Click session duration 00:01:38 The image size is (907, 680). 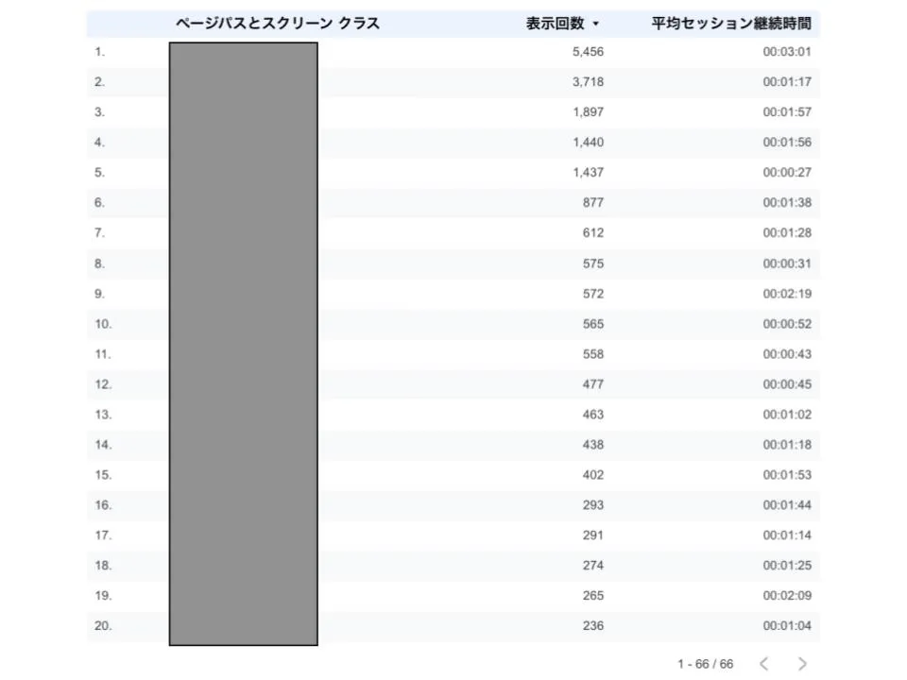coord(787,202)
